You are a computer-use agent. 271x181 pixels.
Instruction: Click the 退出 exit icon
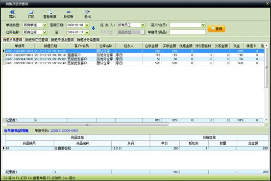coord(87,12)
